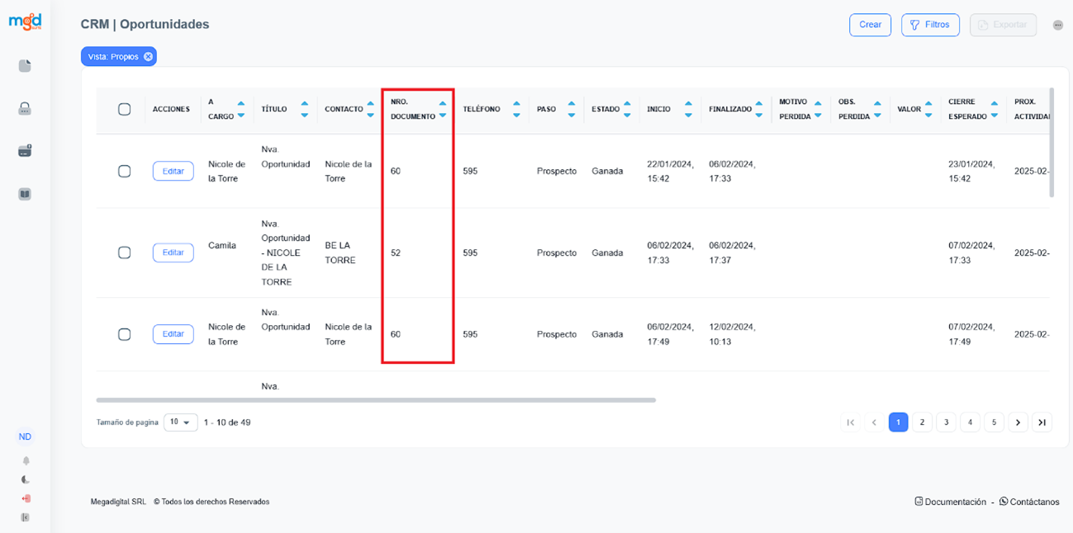The width and height of the screenshot is (1073, 533).
Task: Check the first row's checkbox
Action: (x=125, y=171)
